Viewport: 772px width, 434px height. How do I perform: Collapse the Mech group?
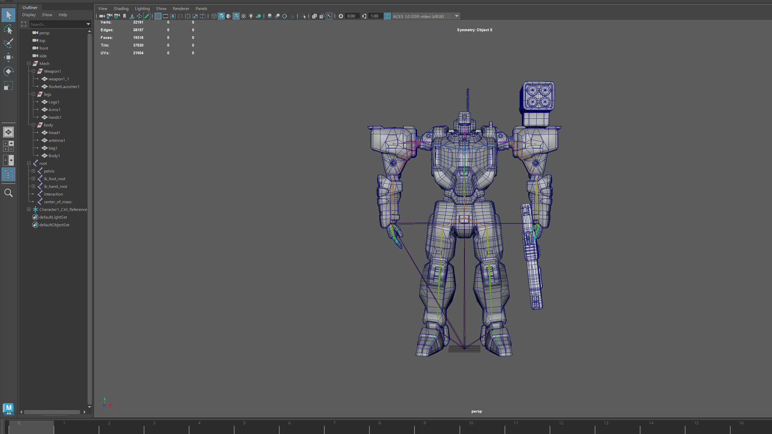point(29,63)
